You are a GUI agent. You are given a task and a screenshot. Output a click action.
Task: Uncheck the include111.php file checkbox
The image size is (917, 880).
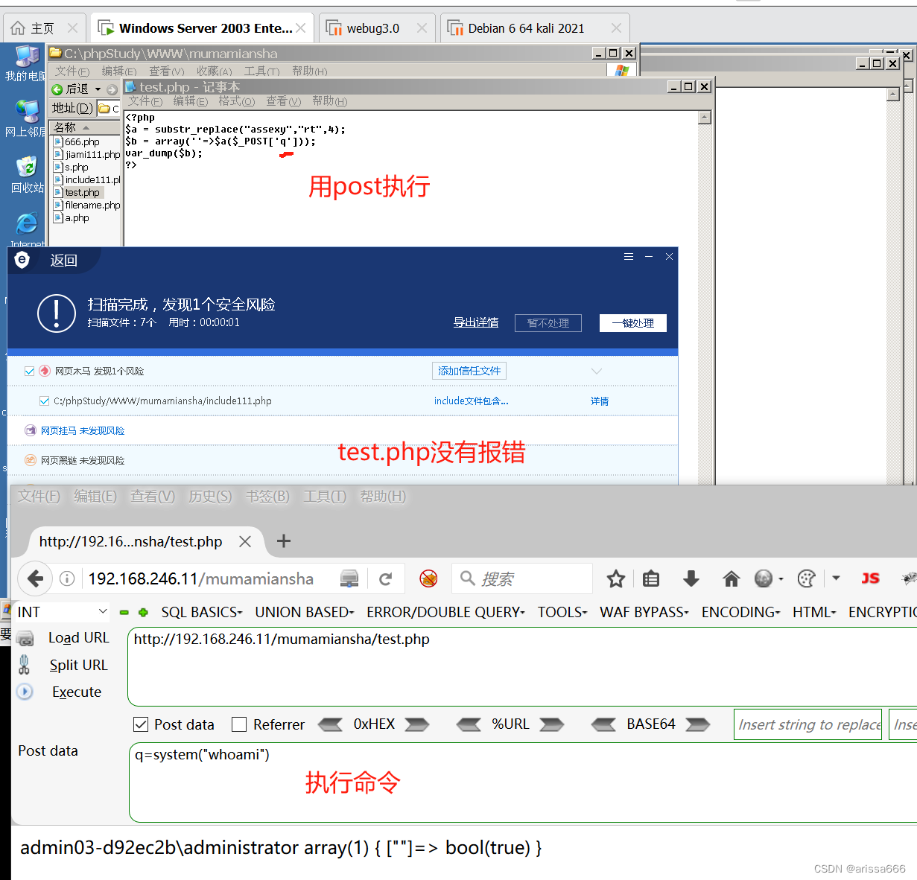tap(44, 401)
